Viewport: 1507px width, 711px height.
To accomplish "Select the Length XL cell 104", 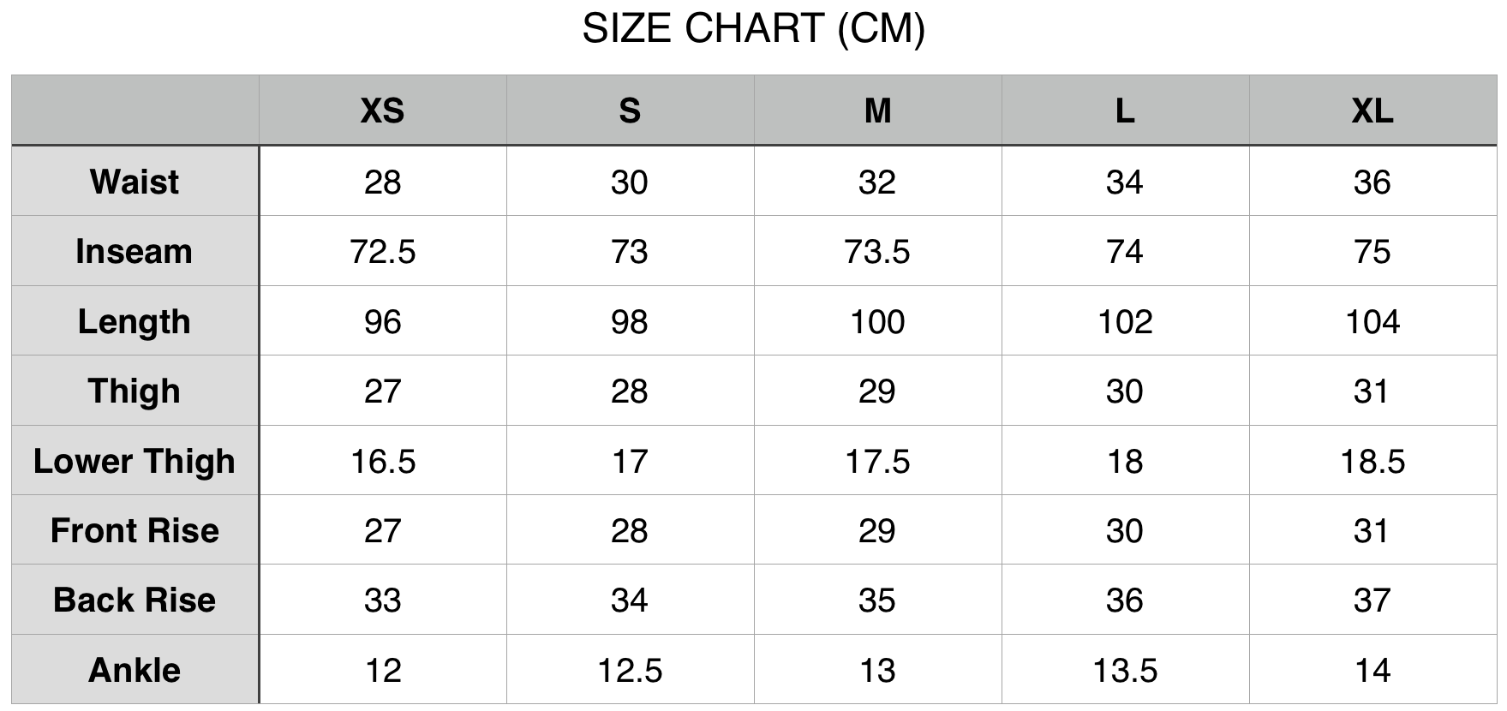I will [x=1372, y=322].
